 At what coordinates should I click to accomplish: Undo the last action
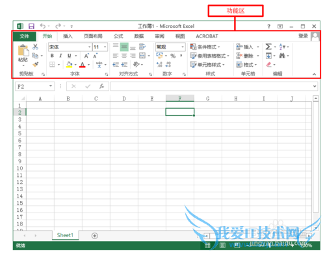(43, 26)
